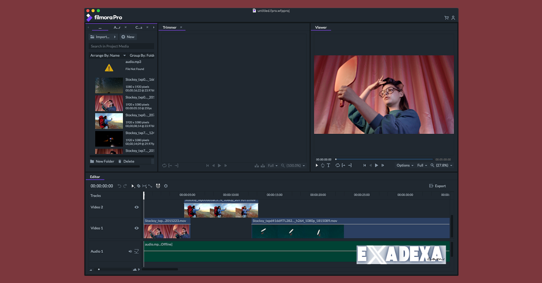Screen dimensions: 542x283
Task: Switch to the Trimmer tab
Action: coord(169,27)
